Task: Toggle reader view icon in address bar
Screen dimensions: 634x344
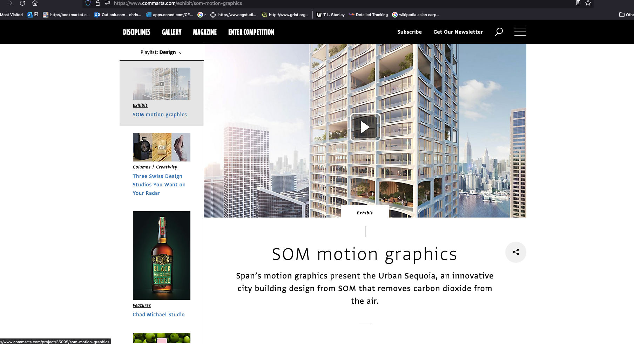Action: tap(578, 3)
